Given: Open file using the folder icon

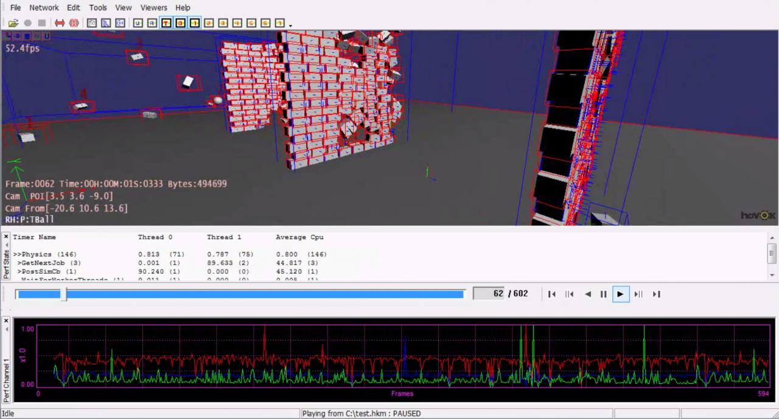Looking at the screenshot, I should tap(13, 23).
